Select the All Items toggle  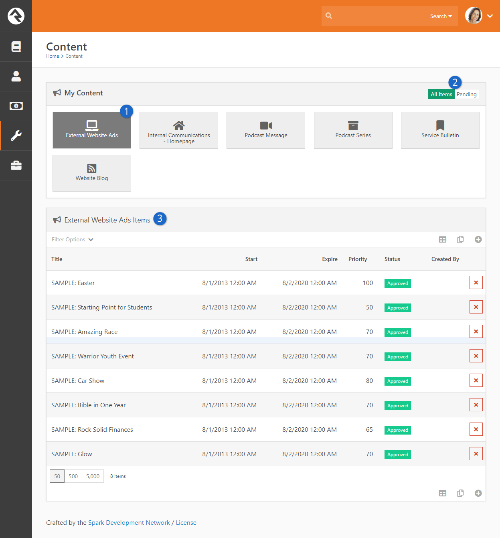441,94
